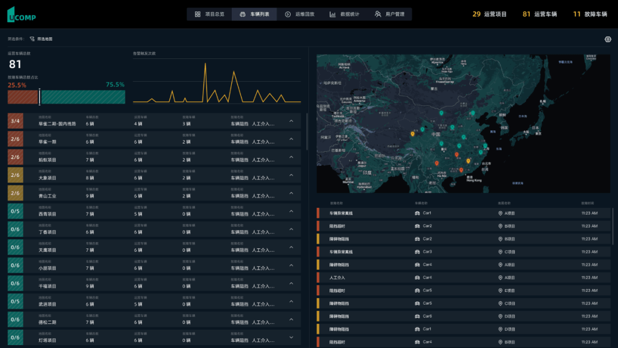618x348 pixels.
Task: Click car icon in 车辆异常离线 Car3 row
Action: click(417, 252)
